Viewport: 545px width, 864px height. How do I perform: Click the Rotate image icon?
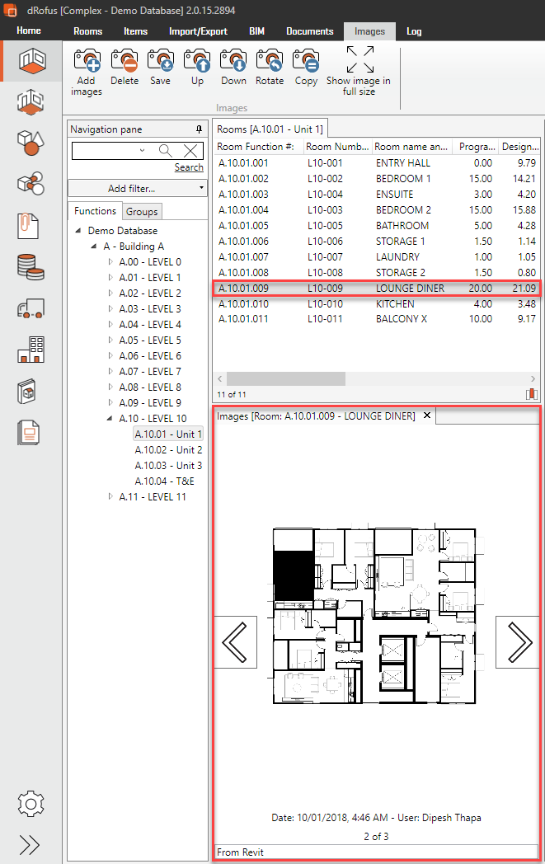270,63
